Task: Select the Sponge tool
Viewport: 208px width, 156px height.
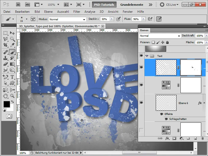Action: [12, 70]
